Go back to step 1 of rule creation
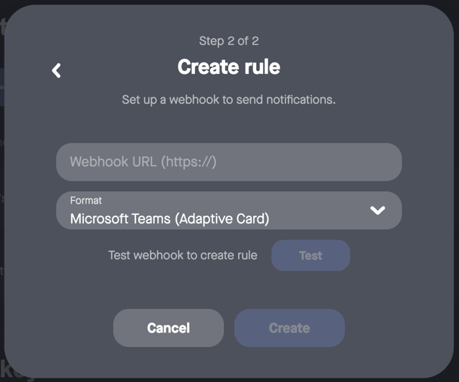Image resolution: width=459 pixels, height=382 pixels. point(57,70)
